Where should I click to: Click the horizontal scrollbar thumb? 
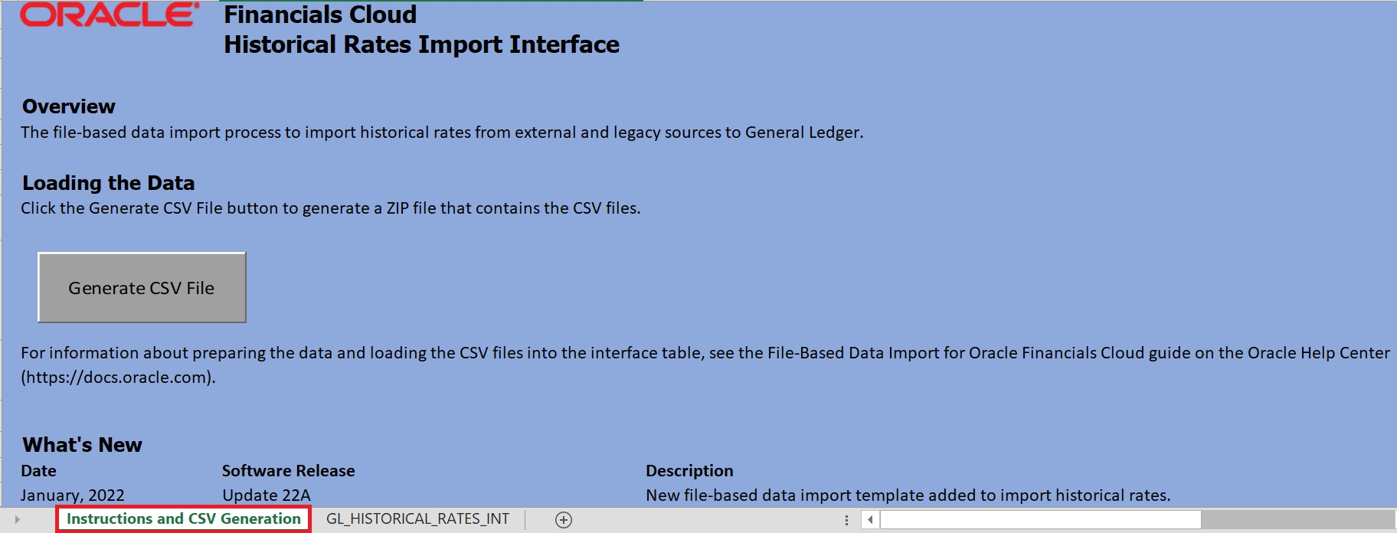click(x=1040, y=520)
